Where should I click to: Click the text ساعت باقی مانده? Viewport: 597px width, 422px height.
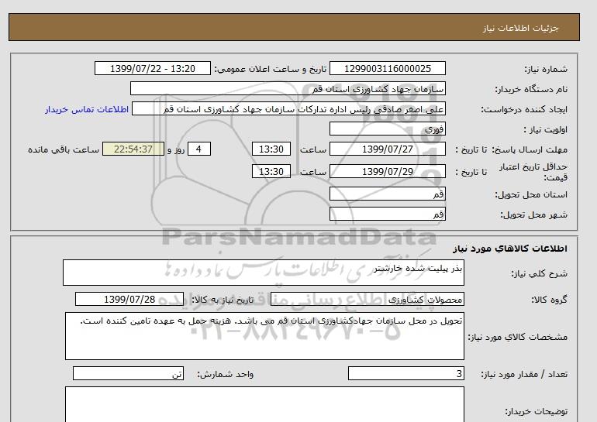(x=64, y=149)
